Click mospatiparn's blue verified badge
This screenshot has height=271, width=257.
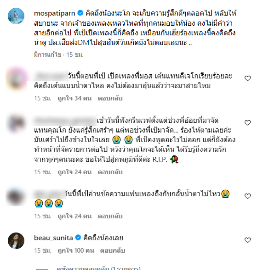(80, 13)
